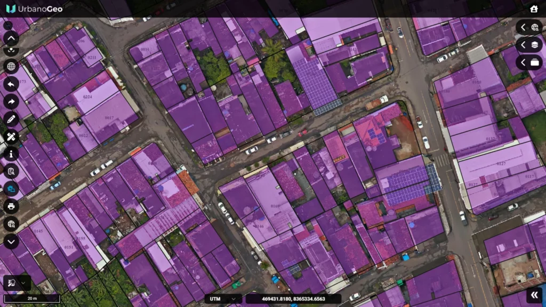Open the UTM coordinate system dropdown
Screen dimensions: 546x307
[223, 298]
